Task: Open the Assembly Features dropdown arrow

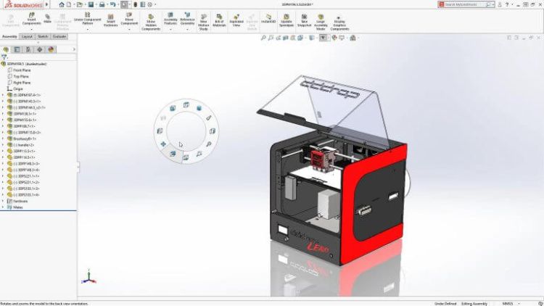Action: (170, 30)
